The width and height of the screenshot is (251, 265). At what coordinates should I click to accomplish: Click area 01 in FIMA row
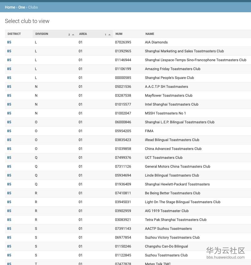point(80,131)
